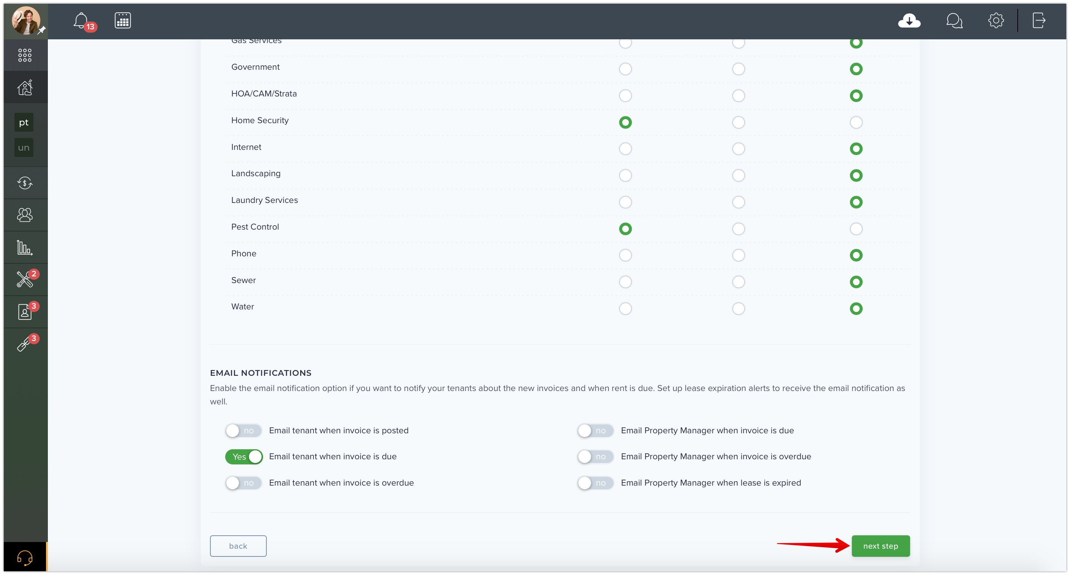The image size is (1070, 575).
Task: Open the accounting dollar cycle icon
Action: [24, 183]
